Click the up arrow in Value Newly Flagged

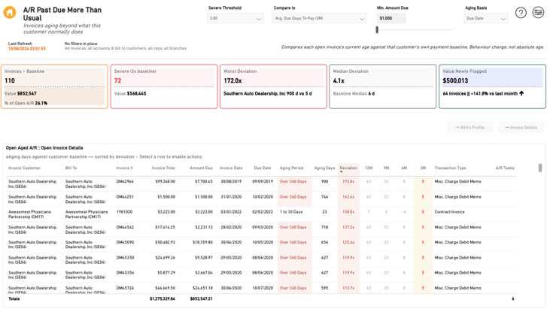point(521,93)
